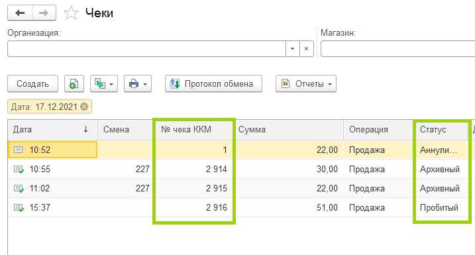Click the Пробитый status cell

tap(439, 207)
